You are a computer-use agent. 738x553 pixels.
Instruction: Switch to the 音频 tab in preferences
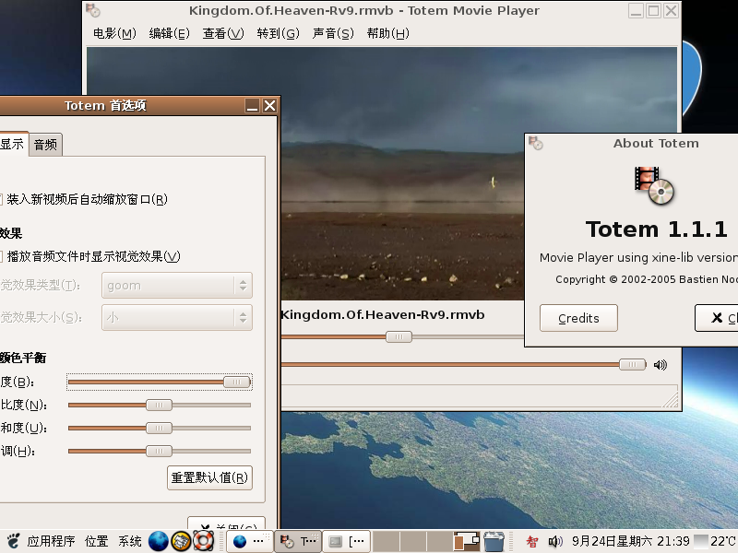coord(45,145)
